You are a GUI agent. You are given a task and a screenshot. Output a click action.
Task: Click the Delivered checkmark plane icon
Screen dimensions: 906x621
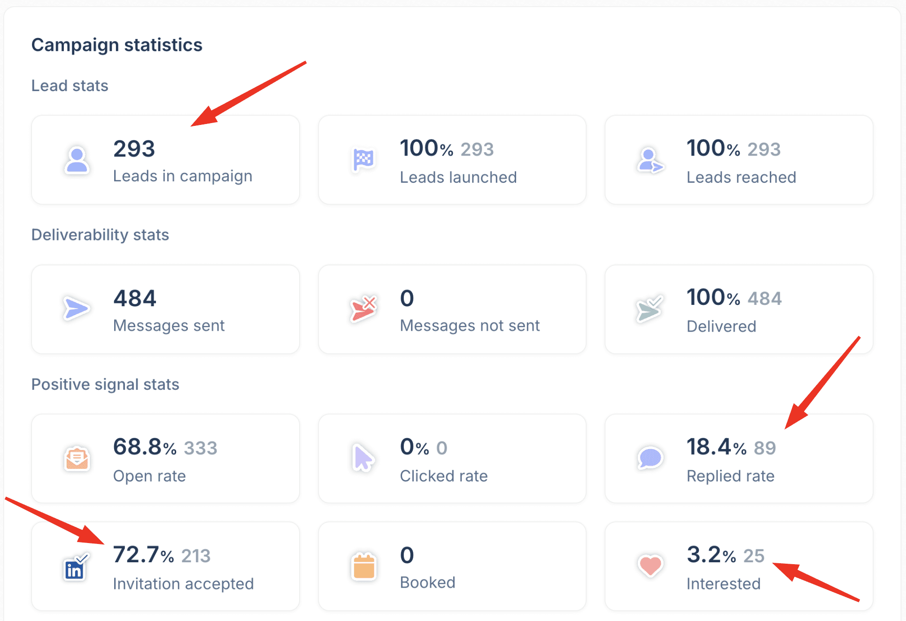(x=650, y=309)
